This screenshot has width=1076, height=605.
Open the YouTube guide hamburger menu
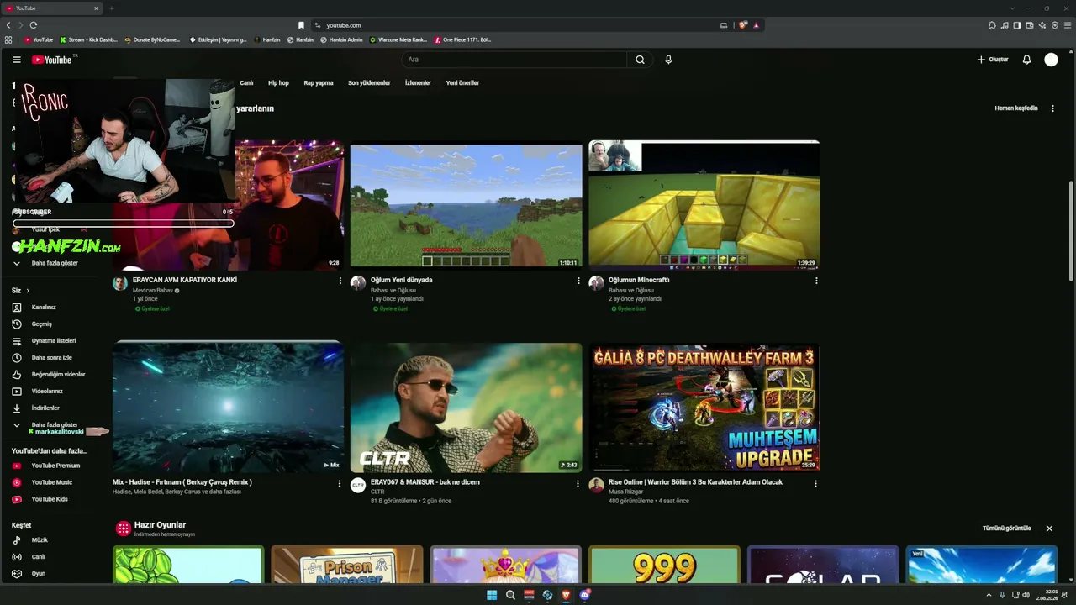click(17, 60)
